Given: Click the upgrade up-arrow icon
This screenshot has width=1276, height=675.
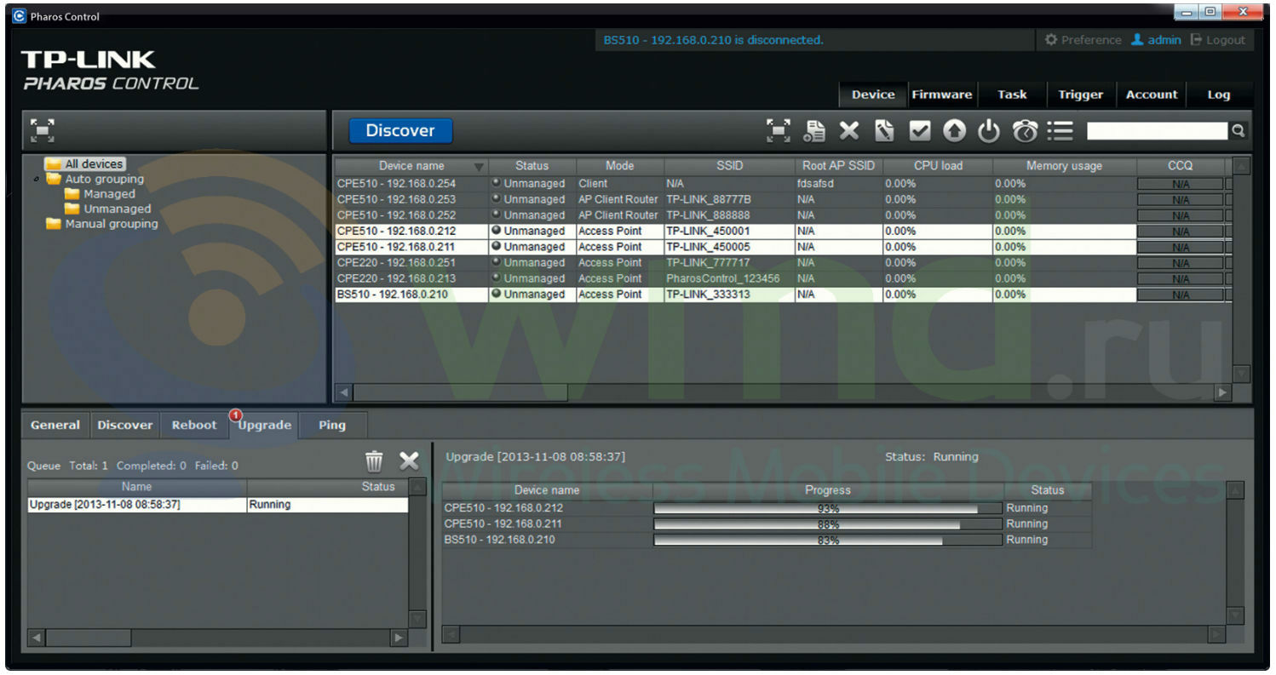Looking at the screenshot, I should pos(954,130).
